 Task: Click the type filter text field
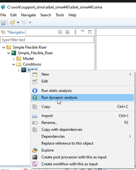tap(47, 40)
